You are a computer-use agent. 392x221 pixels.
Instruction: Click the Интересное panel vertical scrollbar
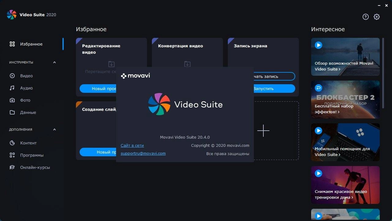click(383, 73)
